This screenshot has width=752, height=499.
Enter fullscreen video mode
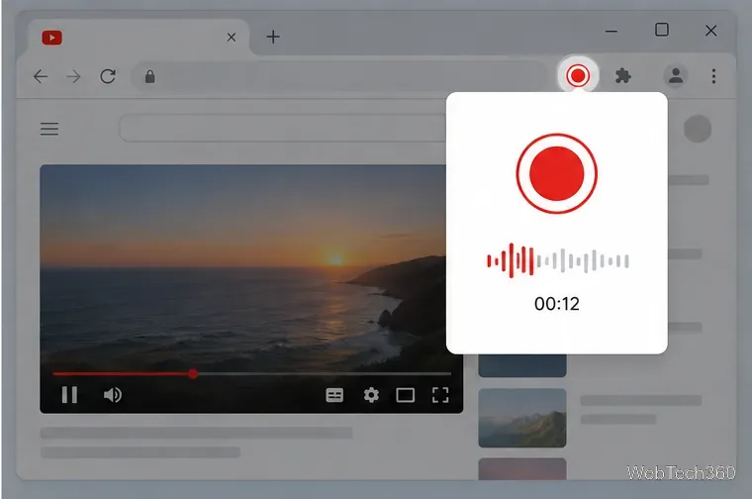pyautogui.click(x=440, y=395)
